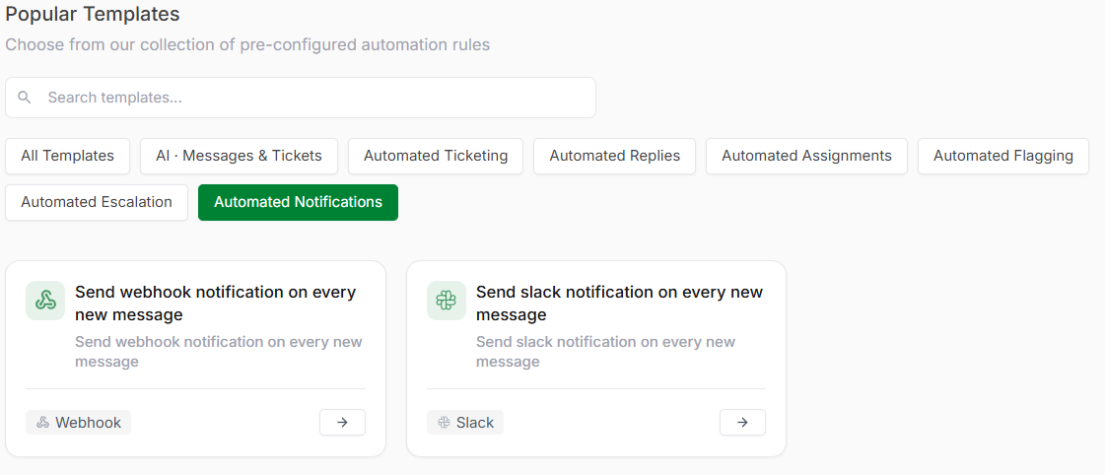This screenshot has width=1105, height=475.
Task: Click the green webhook icon on first card
Action: click(45, 301)
